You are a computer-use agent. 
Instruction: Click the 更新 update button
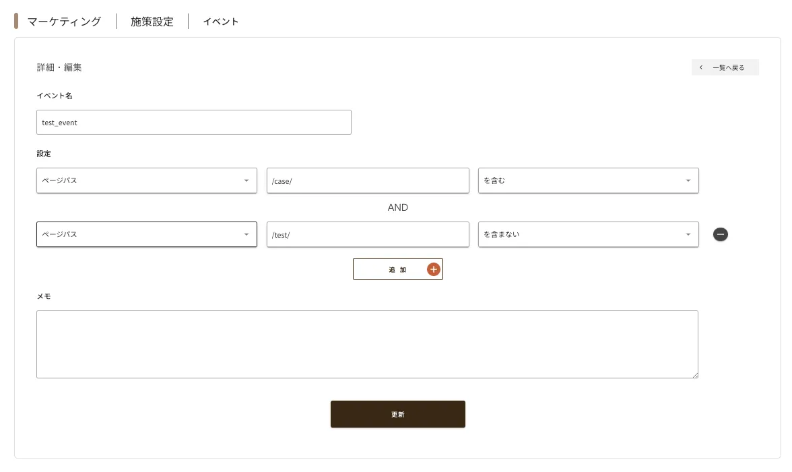pos(398,414)
